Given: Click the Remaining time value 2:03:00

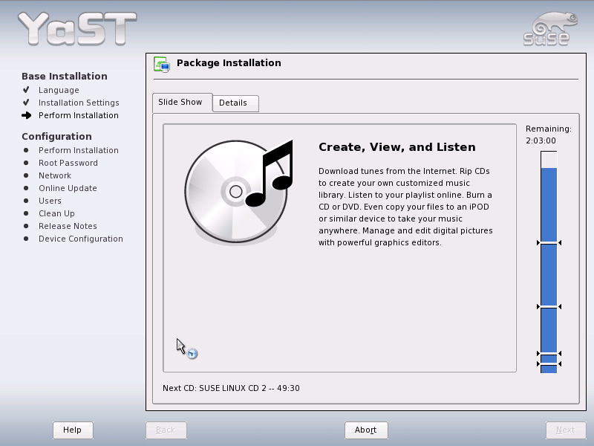Looking at the screenshot, I should tap(541, 140).
